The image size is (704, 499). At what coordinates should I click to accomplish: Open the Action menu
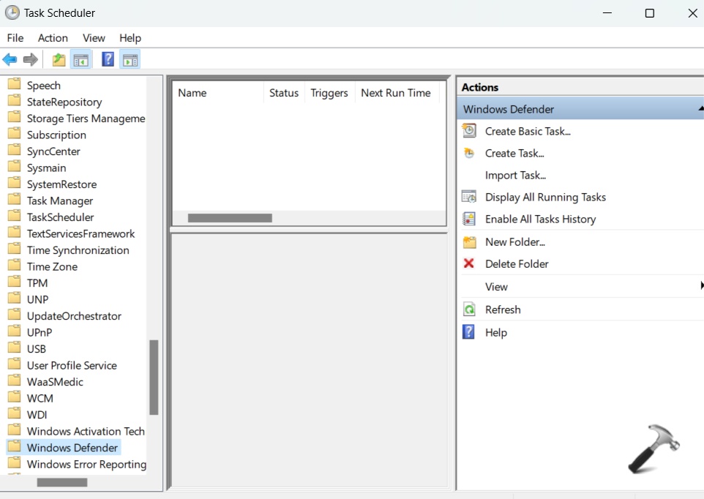point(53,38)
